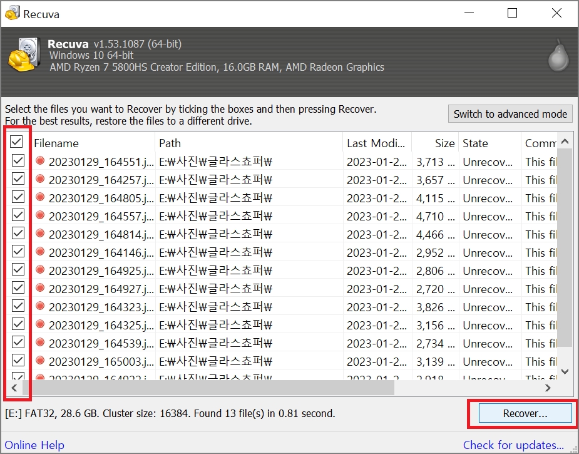Uncheck file 20230129_164539 checkbox

coord(18,342)
